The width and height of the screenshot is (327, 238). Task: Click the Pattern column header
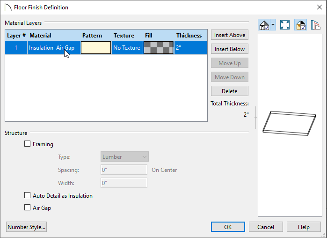click(92, 36)
